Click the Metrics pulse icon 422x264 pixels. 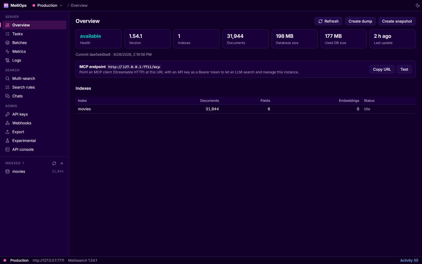click(x=8, y=52)
